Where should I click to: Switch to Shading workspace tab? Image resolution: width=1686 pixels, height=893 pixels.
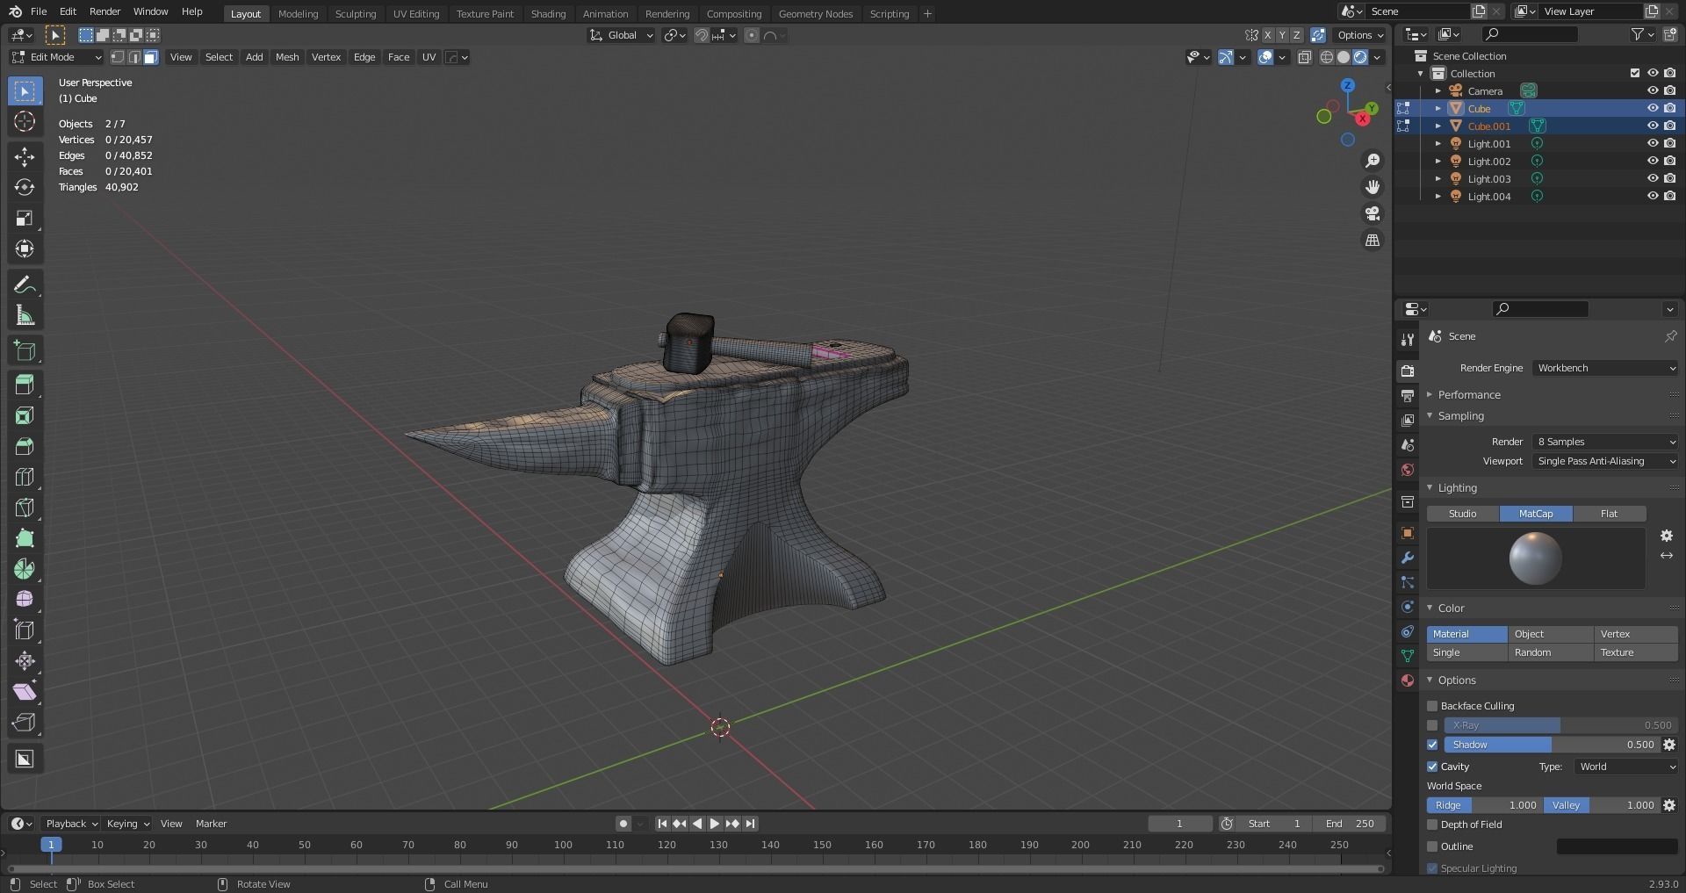[x=548, y=13]
